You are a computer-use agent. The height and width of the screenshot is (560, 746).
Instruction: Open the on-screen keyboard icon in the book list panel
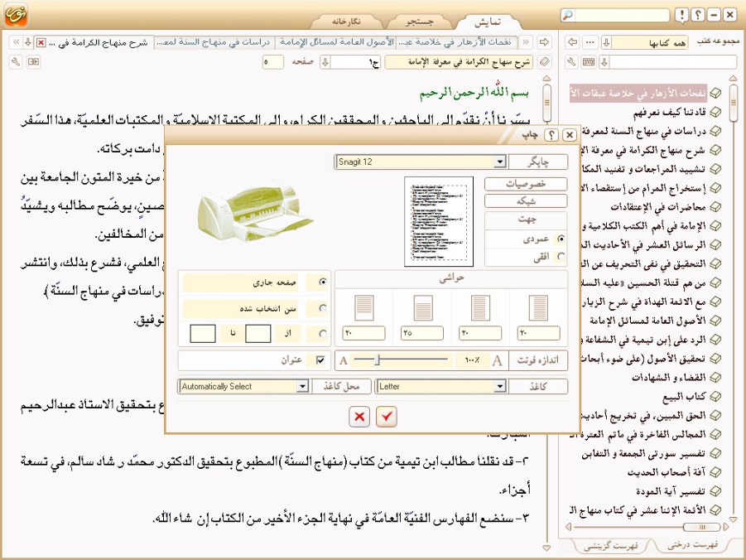tap(589, 62)
